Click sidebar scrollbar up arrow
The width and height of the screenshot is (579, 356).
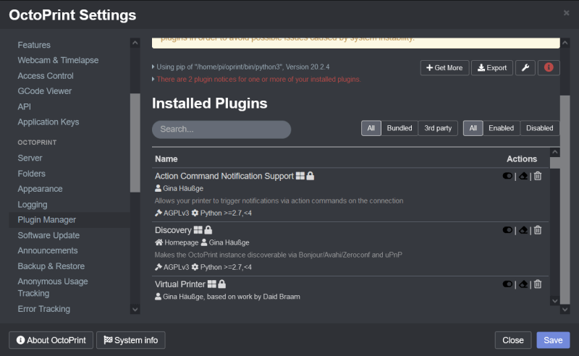click(135, 43)
